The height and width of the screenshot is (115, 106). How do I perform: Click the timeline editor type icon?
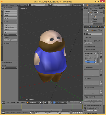pyautogui.click(x=4, y=113)
